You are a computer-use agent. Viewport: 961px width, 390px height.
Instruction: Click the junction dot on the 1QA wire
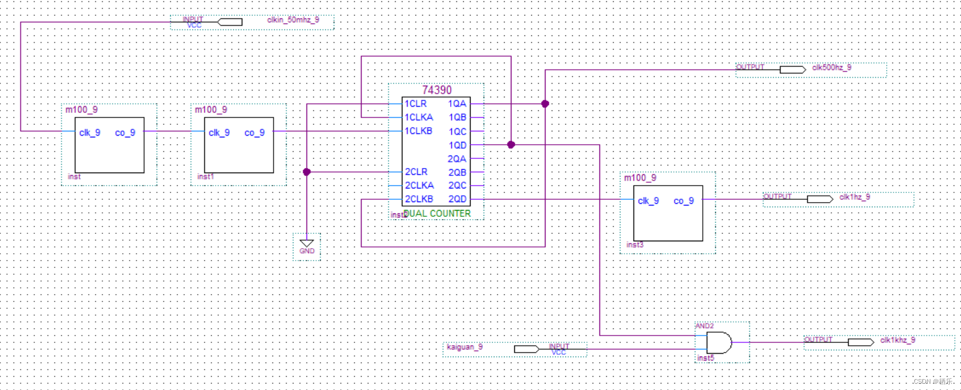545,104
